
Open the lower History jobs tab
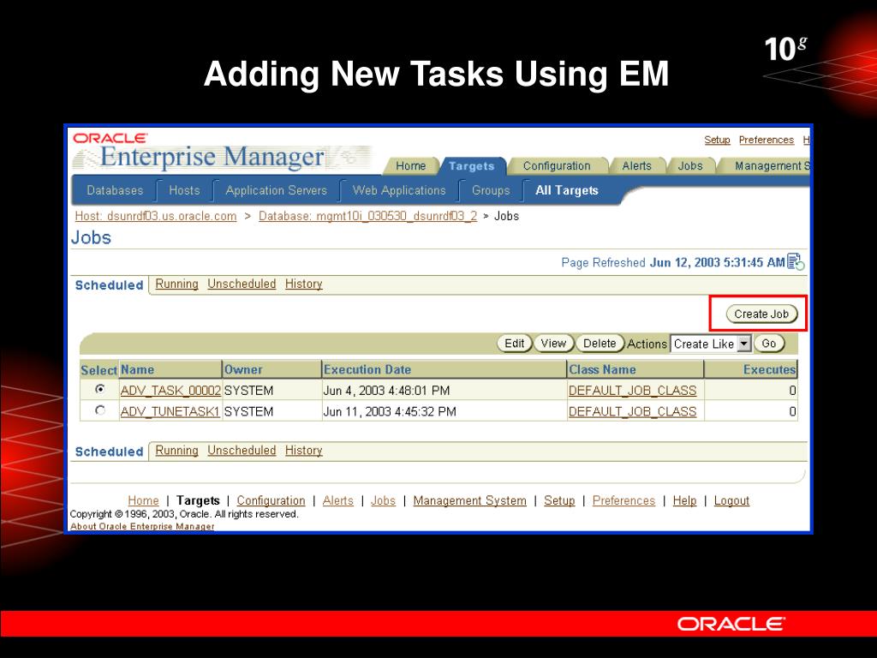tap(304, 451)
